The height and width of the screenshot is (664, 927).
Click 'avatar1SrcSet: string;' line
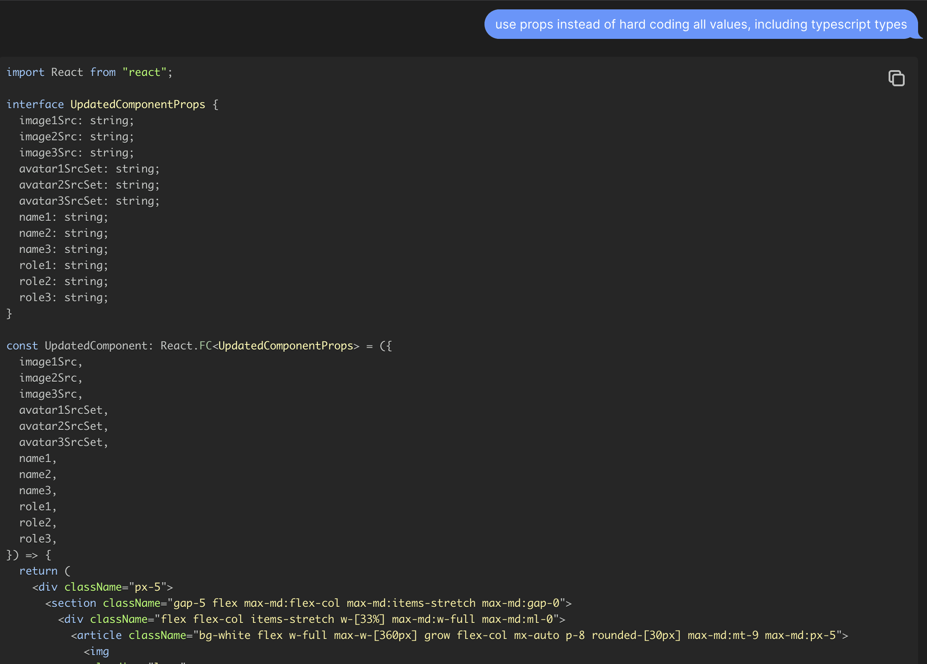(89, 169)
